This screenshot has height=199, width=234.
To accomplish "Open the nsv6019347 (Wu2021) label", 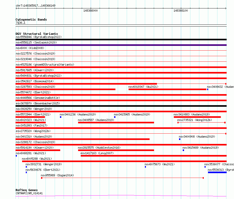I will click(x=143, y=87).
